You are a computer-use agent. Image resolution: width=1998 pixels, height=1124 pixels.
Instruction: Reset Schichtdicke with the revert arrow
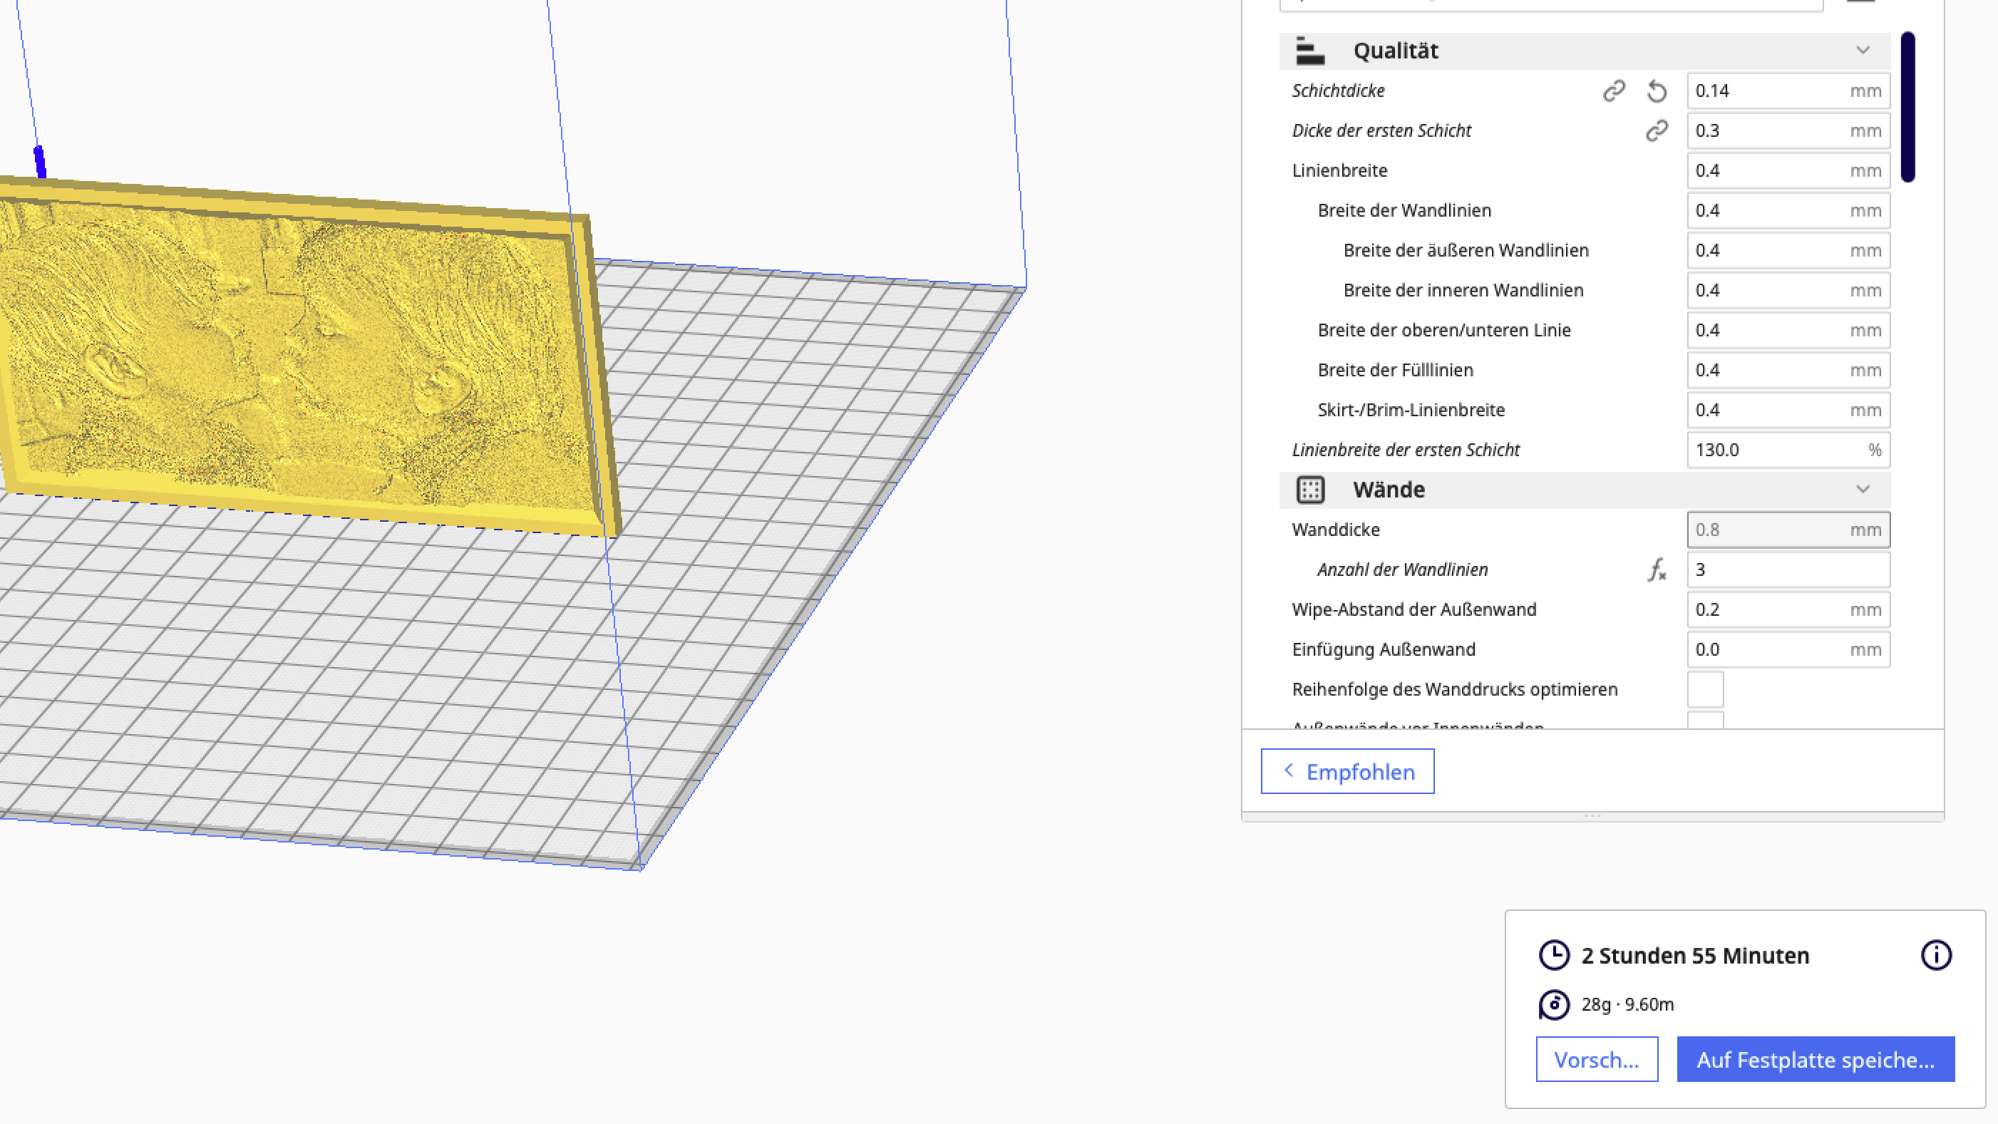(1657, 91)
